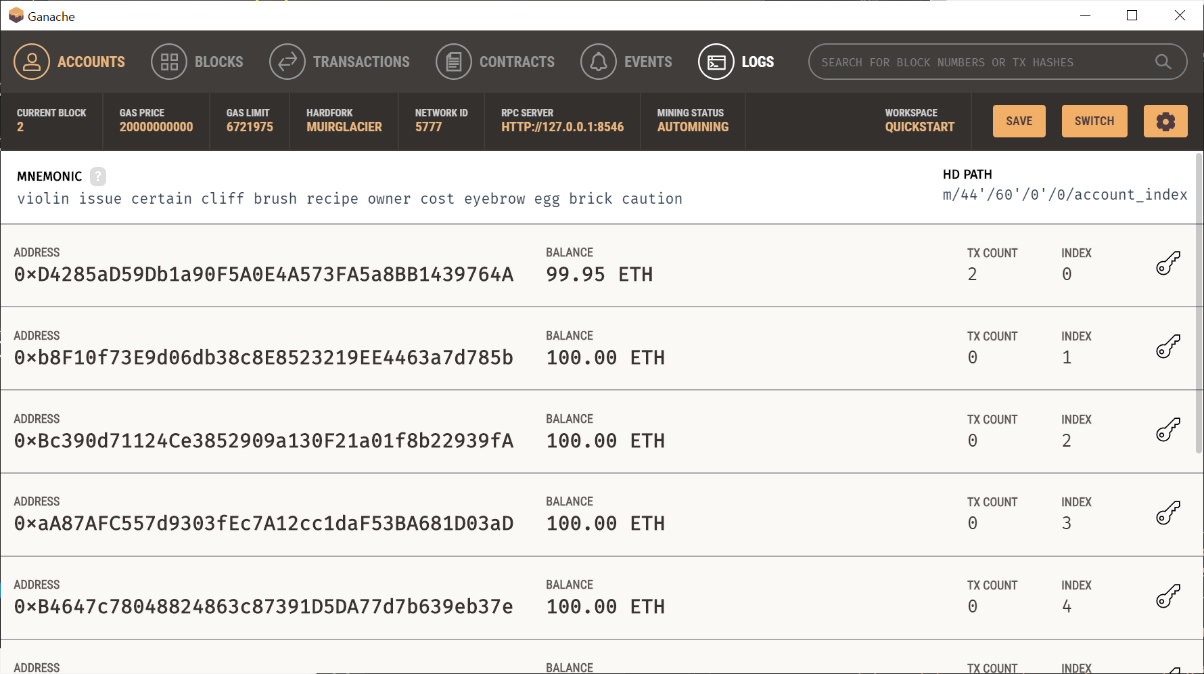Open the Transactions tab
The width and height of the screenshot is (1204, 674).
pyautogui.click(x=340, y=62)
